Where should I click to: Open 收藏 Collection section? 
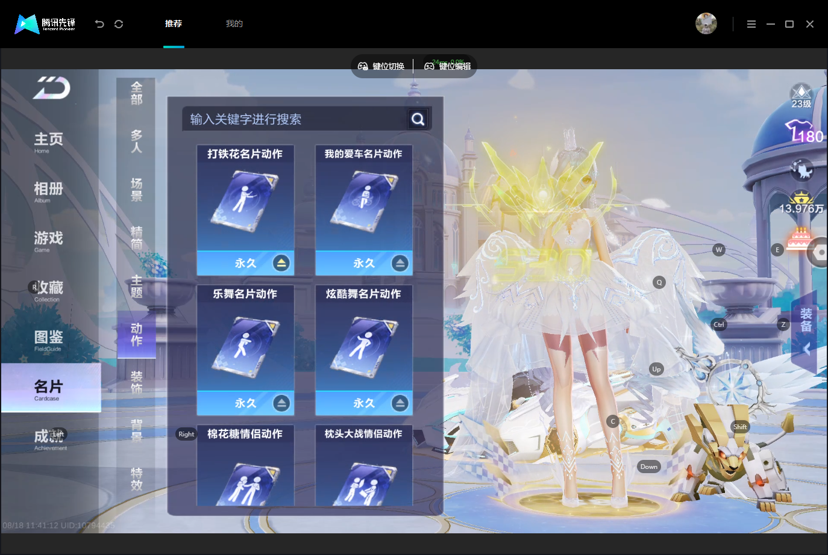coord(48,291)
